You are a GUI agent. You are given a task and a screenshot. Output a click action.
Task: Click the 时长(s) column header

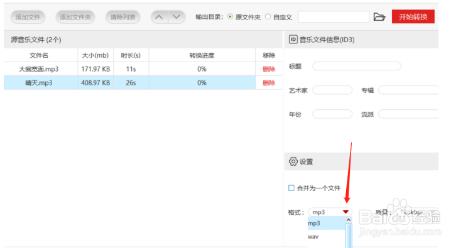131,55
